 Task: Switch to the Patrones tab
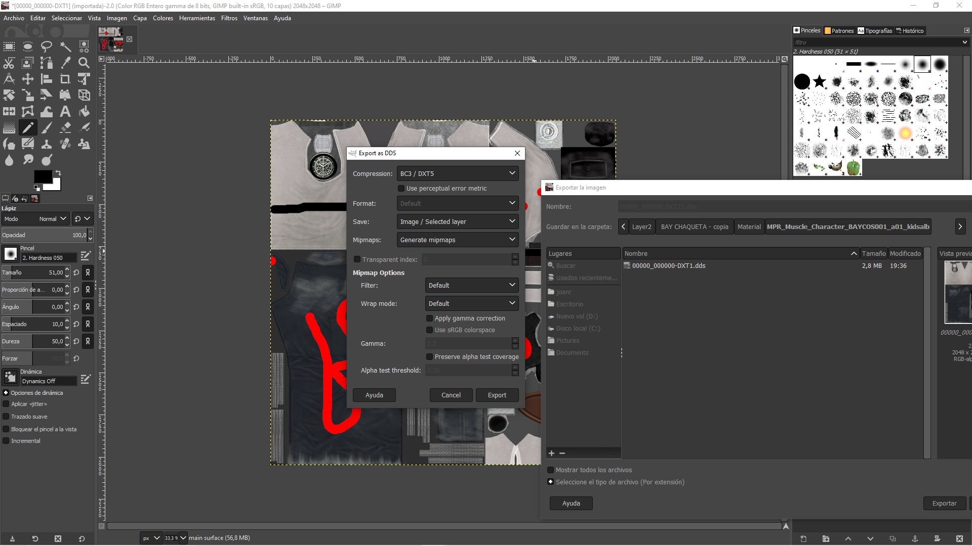tap(839, 31)
